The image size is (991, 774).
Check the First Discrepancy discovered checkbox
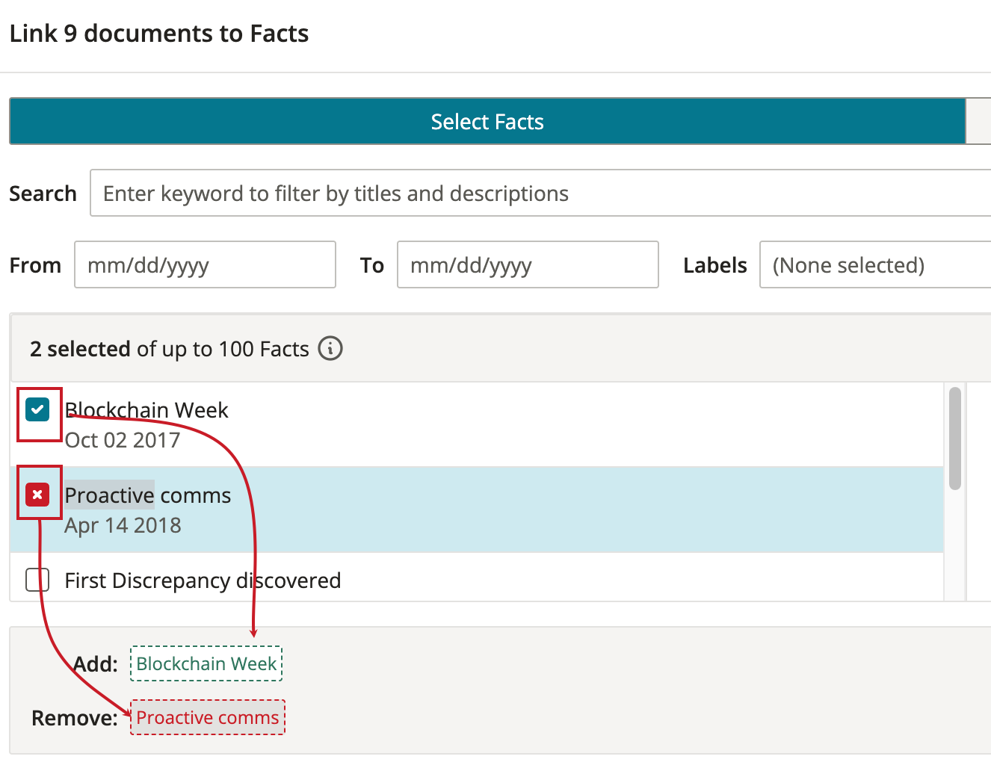37,580
